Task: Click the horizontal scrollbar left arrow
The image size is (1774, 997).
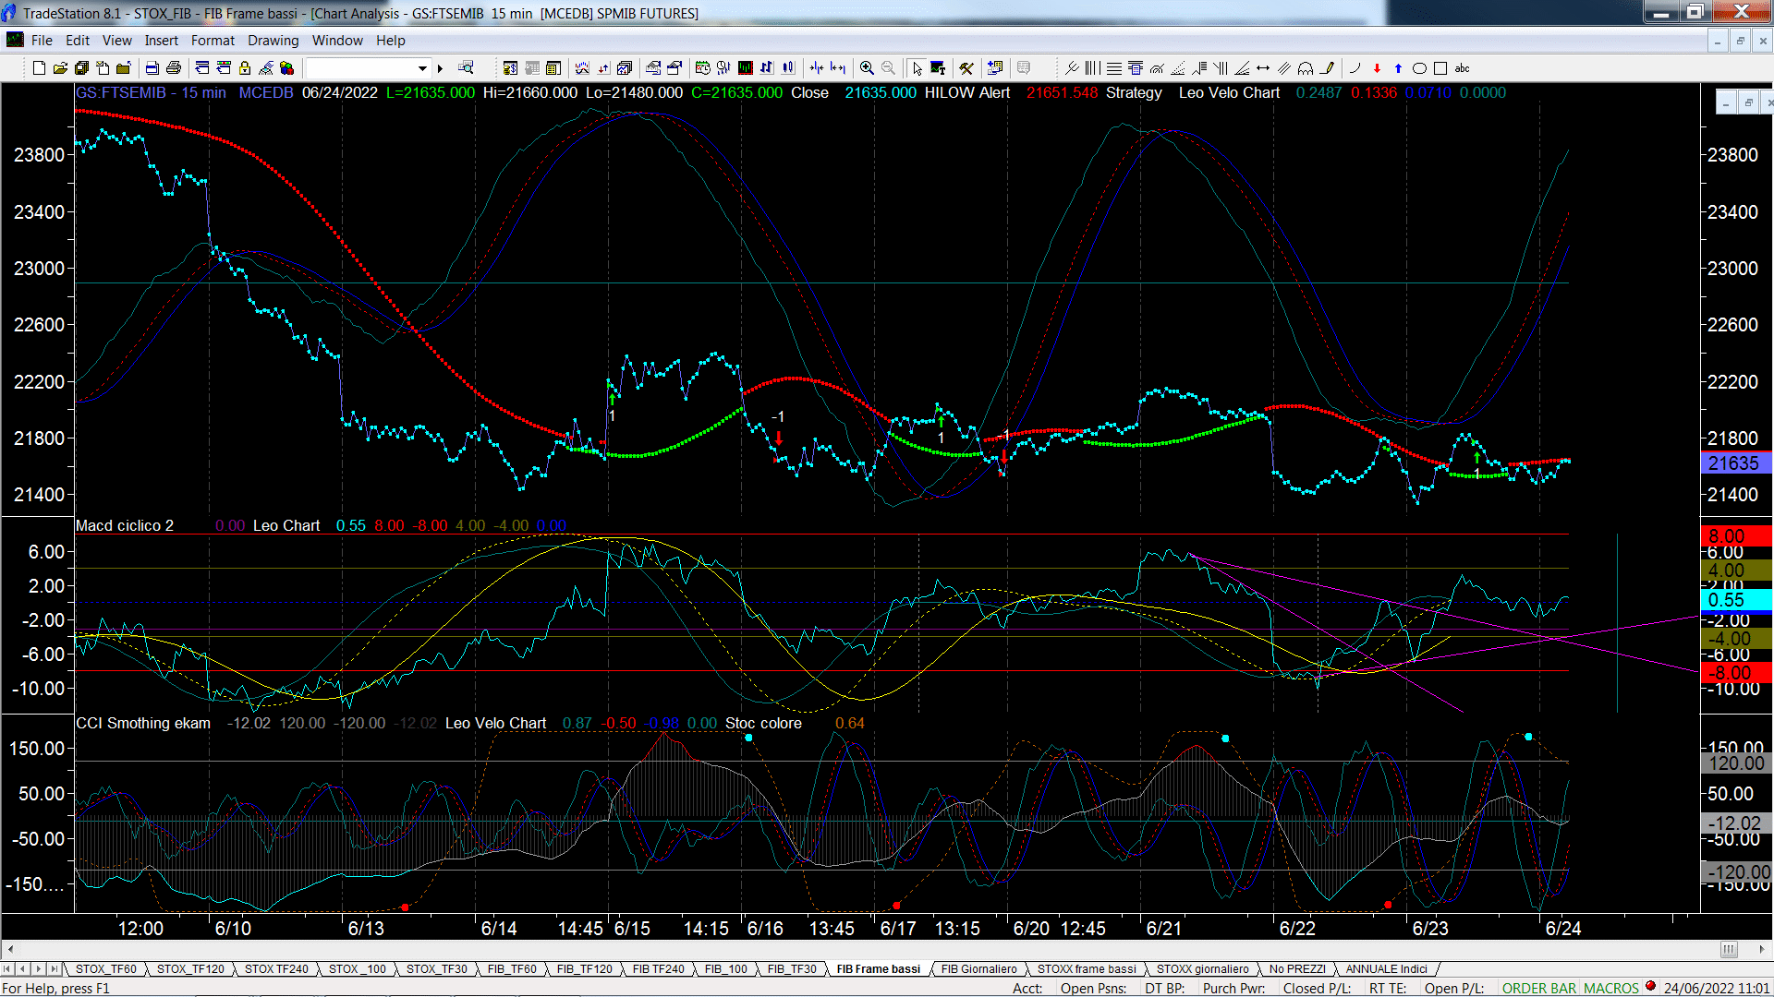Action: (x=10, y=949)
